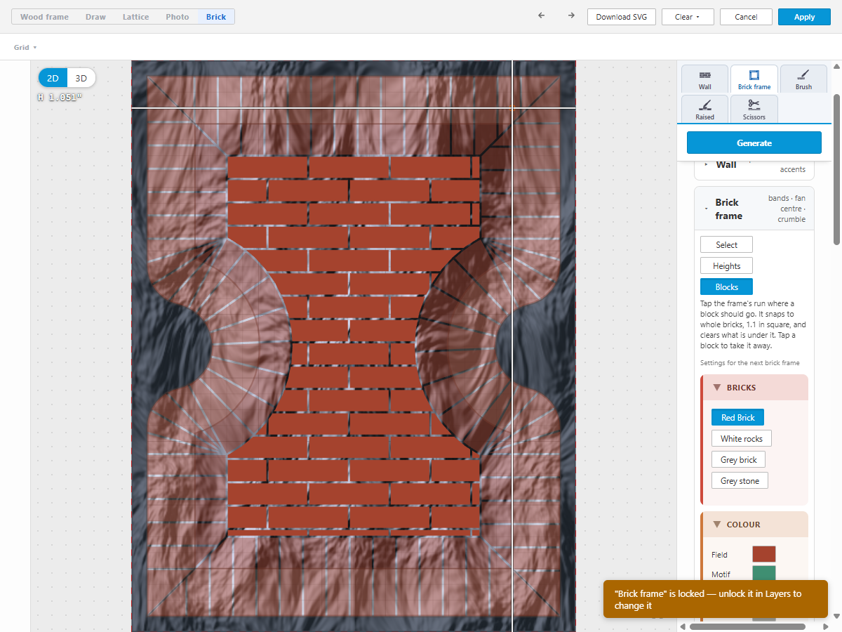
Task: Click the side panel's vertical scrollbar
Action: (836, 169)
